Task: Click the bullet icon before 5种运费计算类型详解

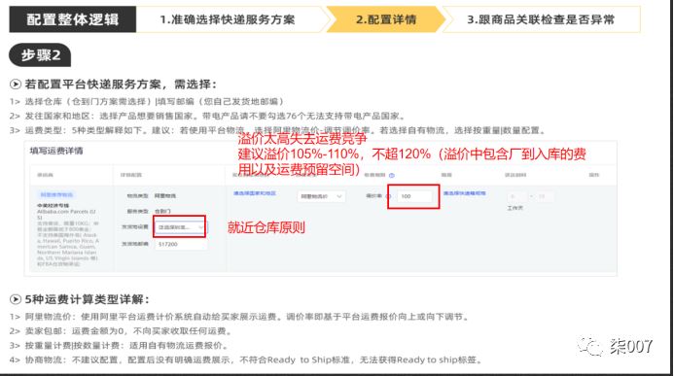Action: 16,299
